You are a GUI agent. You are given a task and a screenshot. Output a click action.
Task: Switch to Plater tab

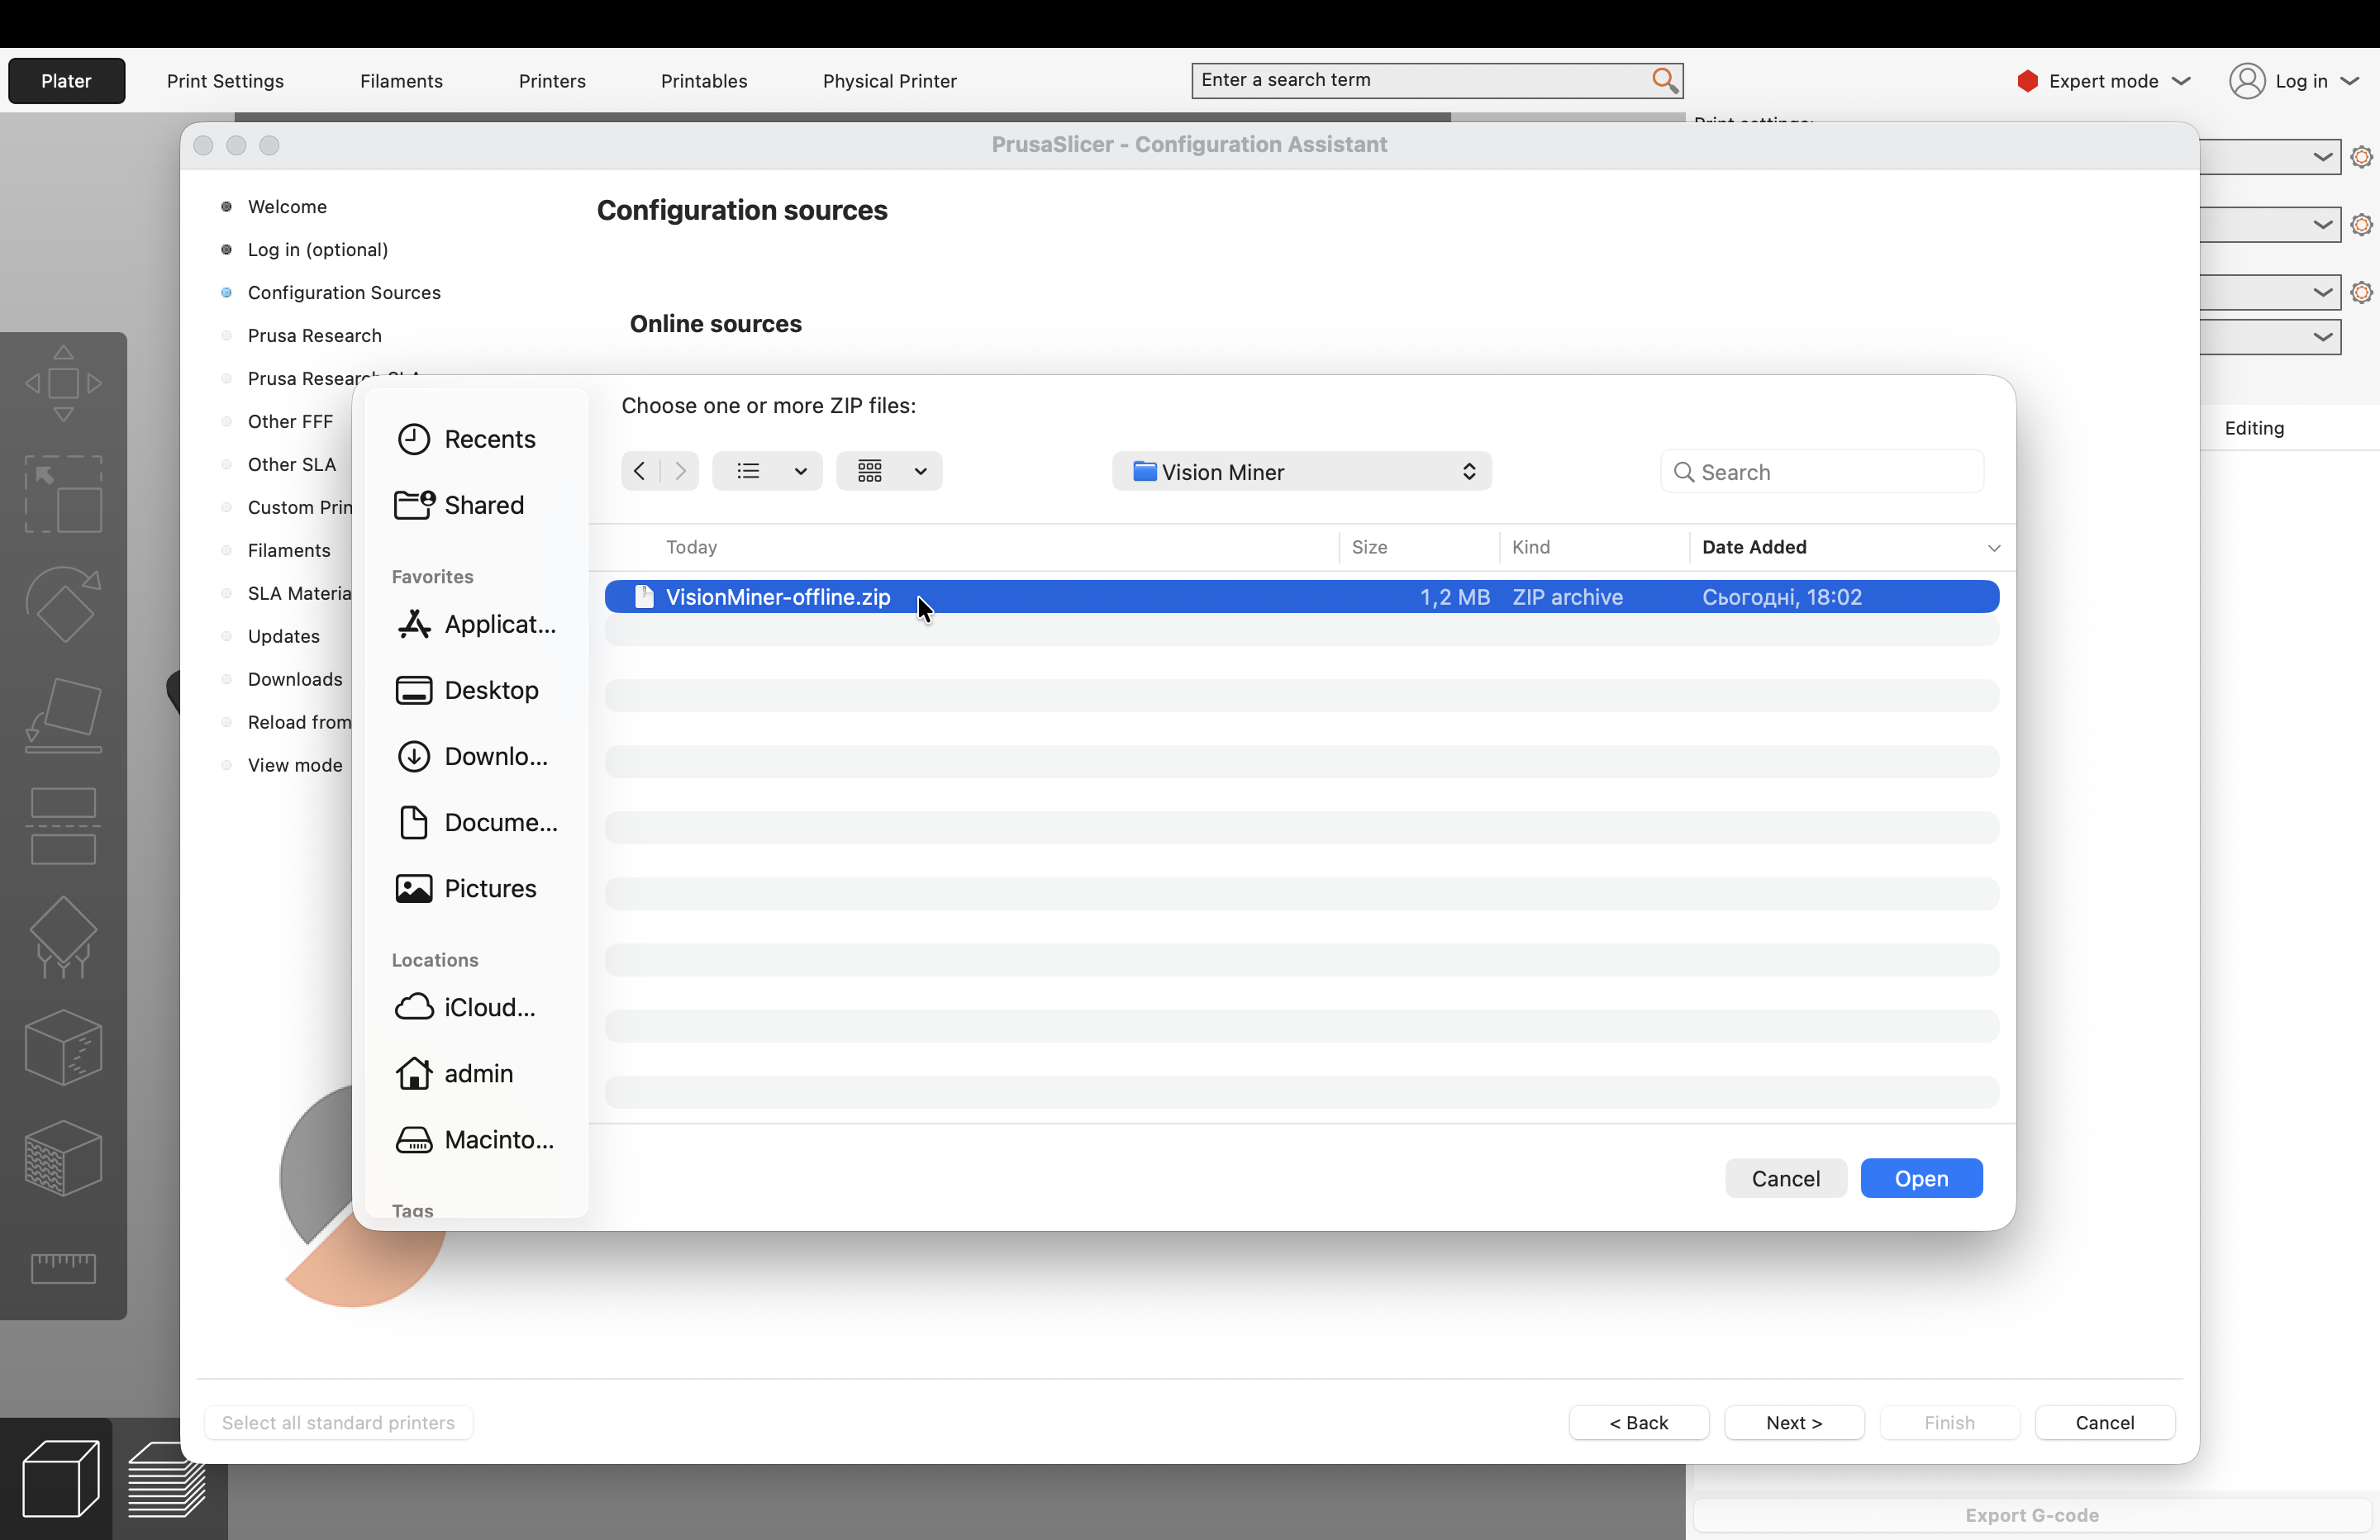(66, 81)
